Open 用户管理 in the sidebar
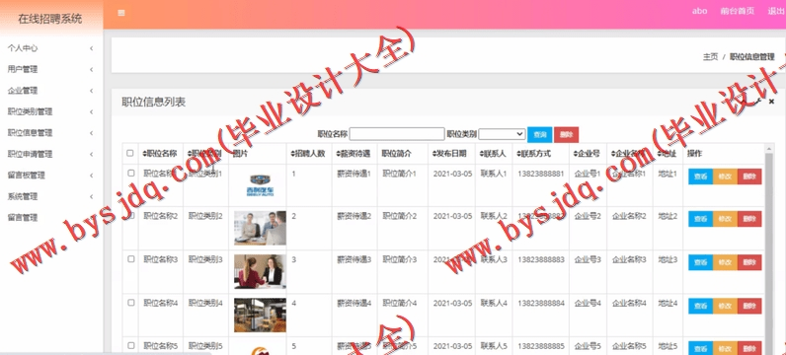 click(23, 70)
